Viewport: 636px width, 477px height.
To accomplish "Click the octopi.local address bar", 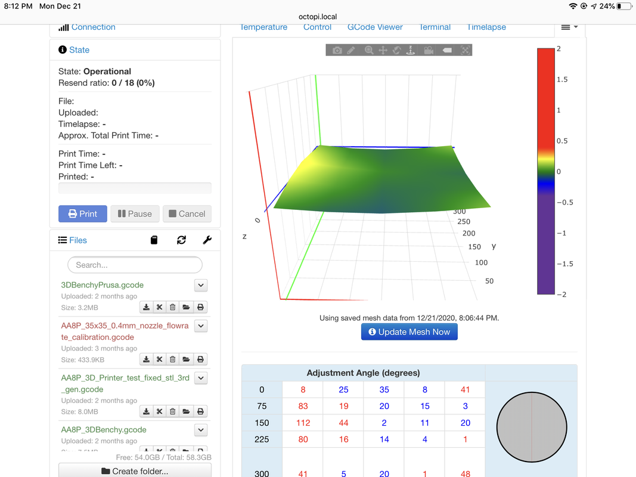I will (318, 17).
